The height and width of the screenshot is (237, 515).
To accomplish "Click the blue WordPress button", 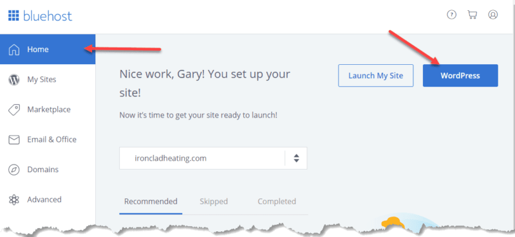I will [460, 75].
